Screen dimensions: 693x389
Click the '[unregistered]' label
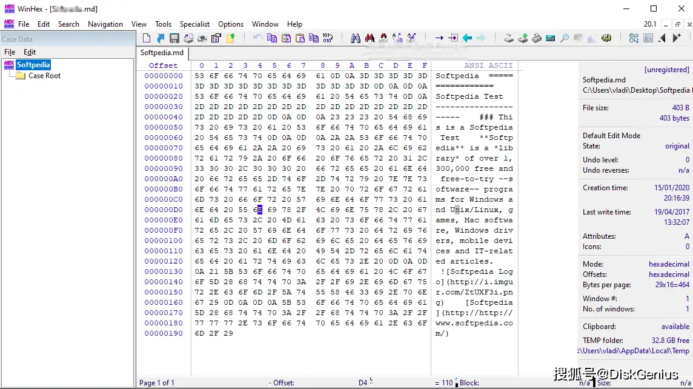666,70
